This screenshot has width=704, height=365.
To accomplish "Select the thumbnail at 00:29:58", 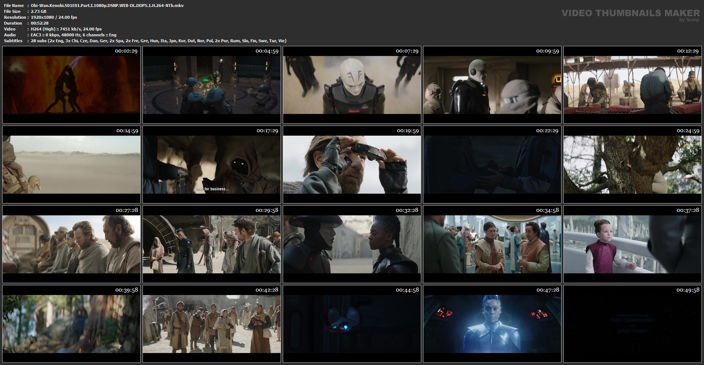I will coord(212,244).
